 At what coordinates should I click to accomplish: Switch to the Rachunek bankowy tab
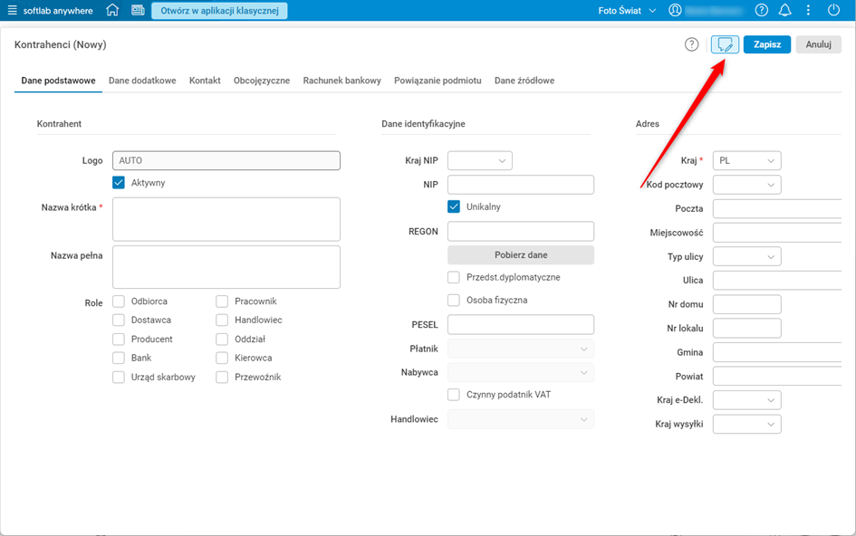341,81
